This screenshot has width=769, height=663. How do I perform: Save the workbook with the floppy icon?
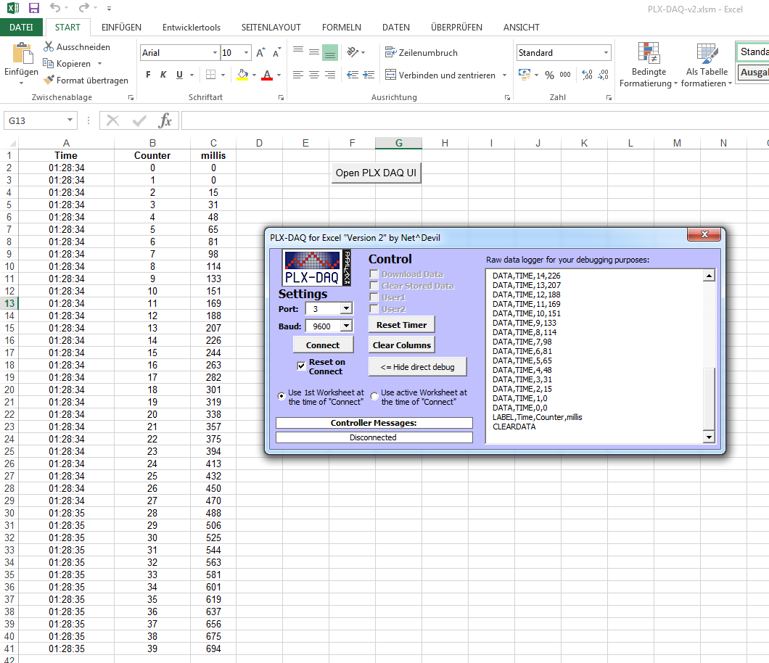click(x=33, y=8)
